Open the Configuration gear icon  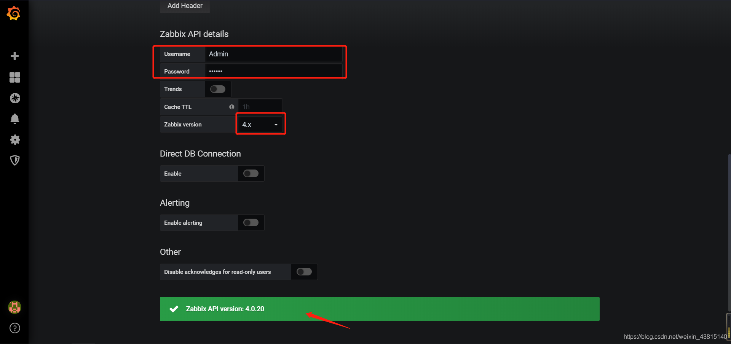point(15,139)
